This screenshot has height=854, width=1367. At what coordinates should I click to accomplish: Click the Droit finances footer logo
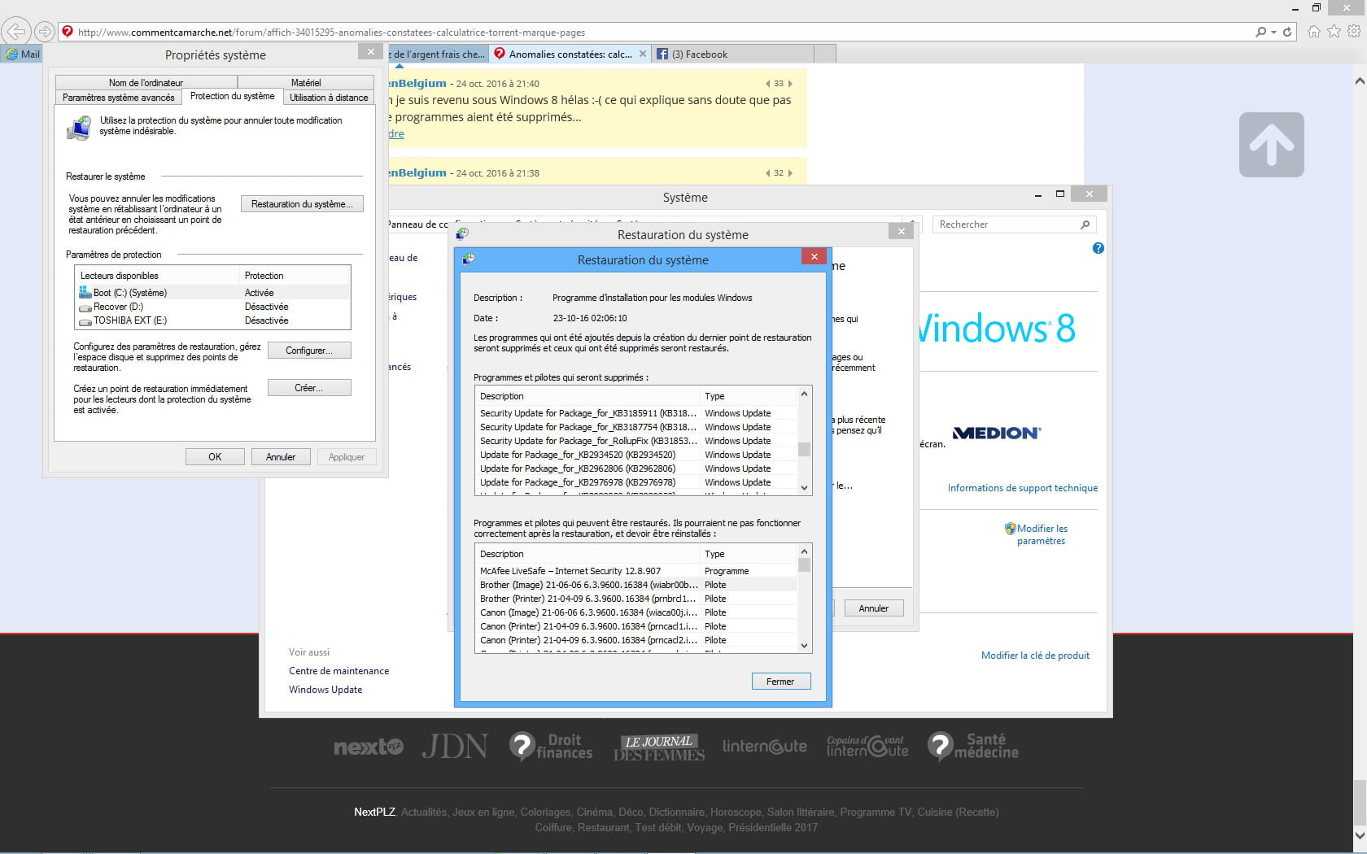coord(551,747)
